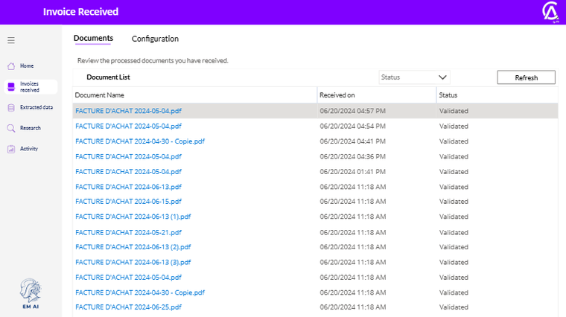Select the Documents tab

tap(93, 39)
